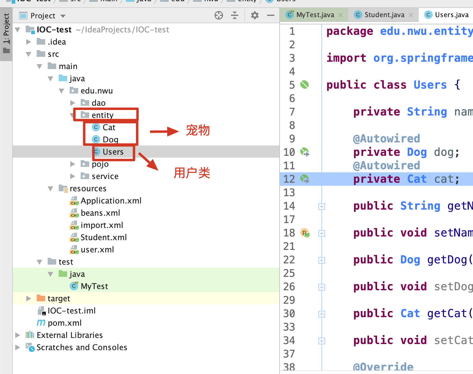The height and width of the screenshot is (374, 473).
Task: Click the Application.xml file icon
Action: (x=74, y=201)
